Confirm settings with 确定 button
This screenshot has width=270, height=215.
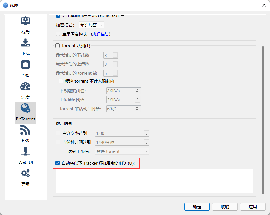pos(197,207)
